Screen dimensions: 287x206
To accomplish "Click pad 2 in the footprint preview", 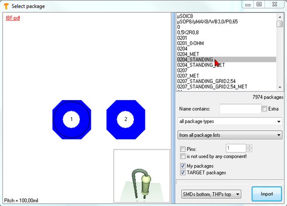I will pos(125,119).
